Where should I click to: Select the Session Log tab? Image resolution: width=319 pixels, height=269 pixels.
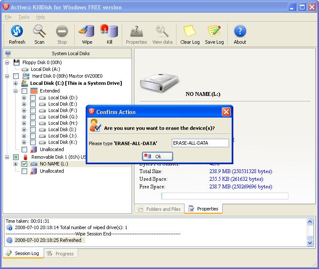click(x=23, y=253)
